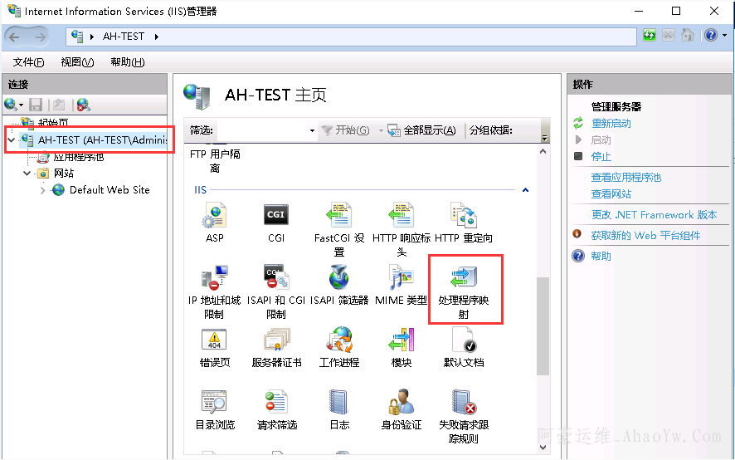
Task: Click 重新启动 to restart the server
Action: (611, 123)
